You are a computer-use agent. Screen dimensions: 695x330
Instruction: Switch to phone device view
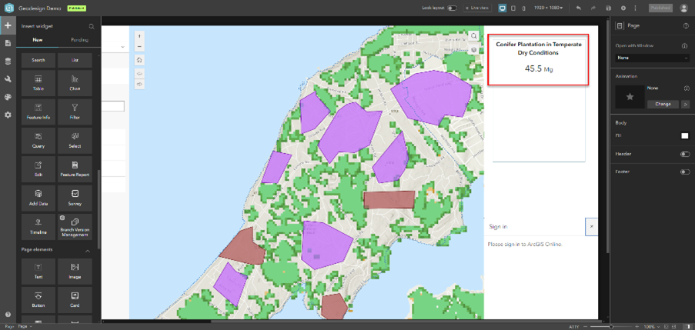pos(523,8)
